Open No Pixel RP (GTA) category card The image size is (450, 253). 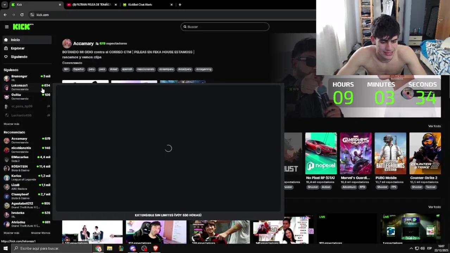[x=321, y=153]
